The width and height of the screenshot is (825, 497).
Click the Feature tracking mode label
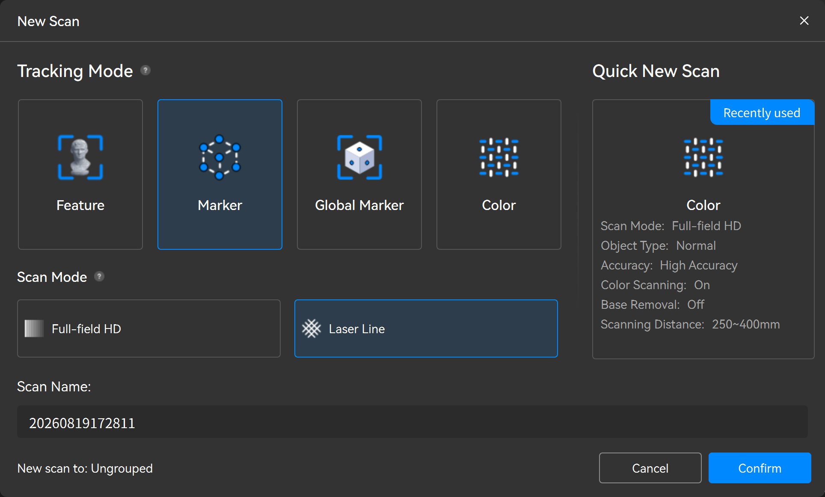tap(80, 205)
